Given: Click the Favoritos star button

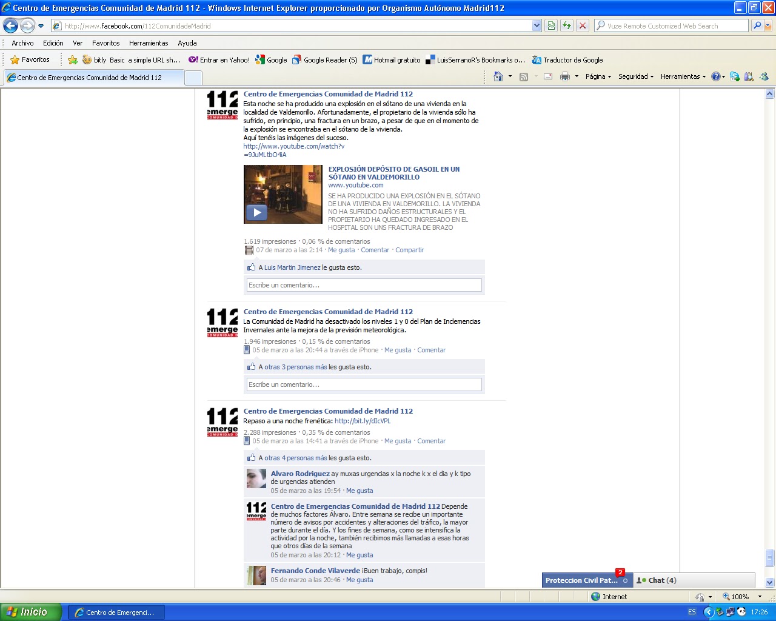Looking at the screenshot, I should point(30,59).
